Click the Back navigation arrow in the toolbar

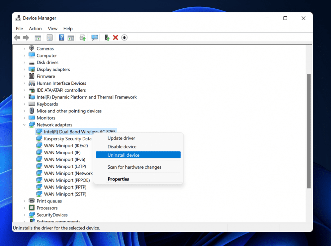17,37
